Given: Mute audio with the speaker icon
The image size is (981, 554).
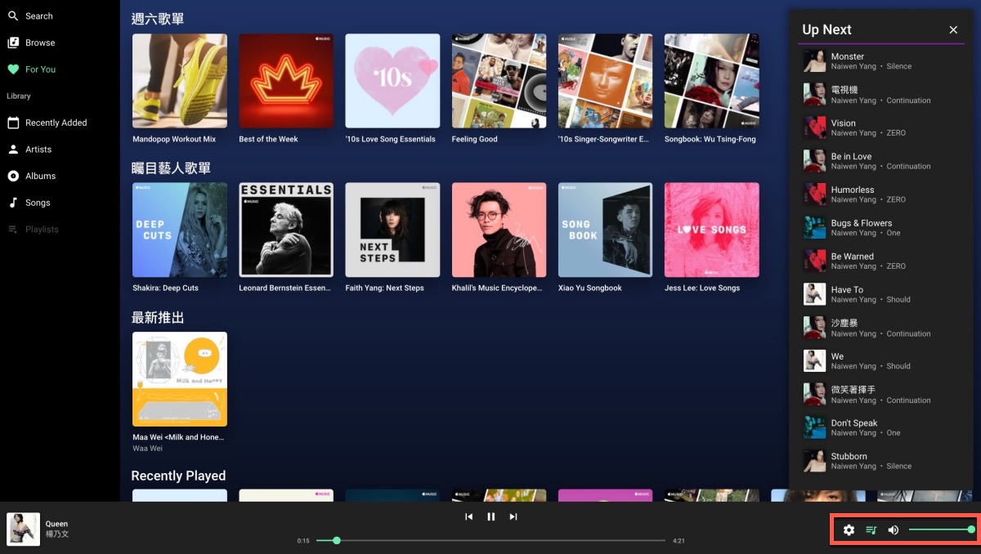Looking at the screenshot, I should [894, 529].
